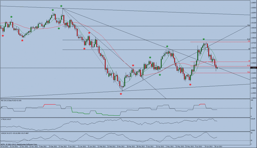
Task: Click the 19 Oct 2012 date label
Action: [x=4, y=146]
